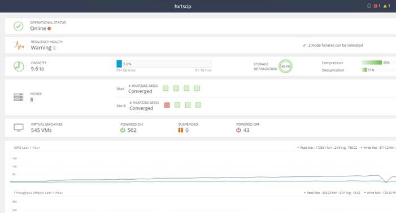Click the Resiliency Health warning info icon
This screenshot has height=213, width=396.
(x=54, y=48)
